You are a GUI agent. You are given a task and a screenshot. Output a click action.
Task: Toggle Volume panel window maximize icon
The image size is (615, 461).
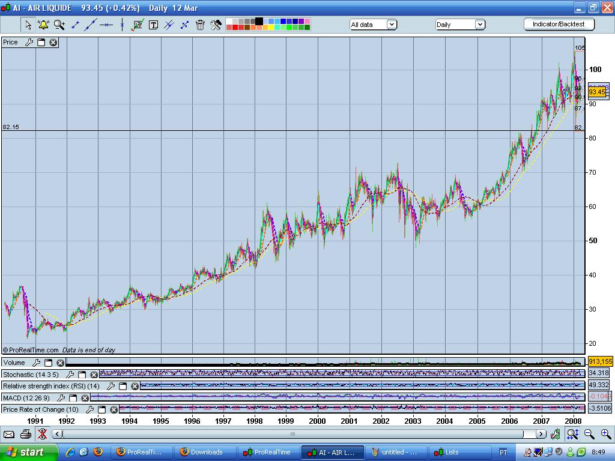click(x=48, y=363)
